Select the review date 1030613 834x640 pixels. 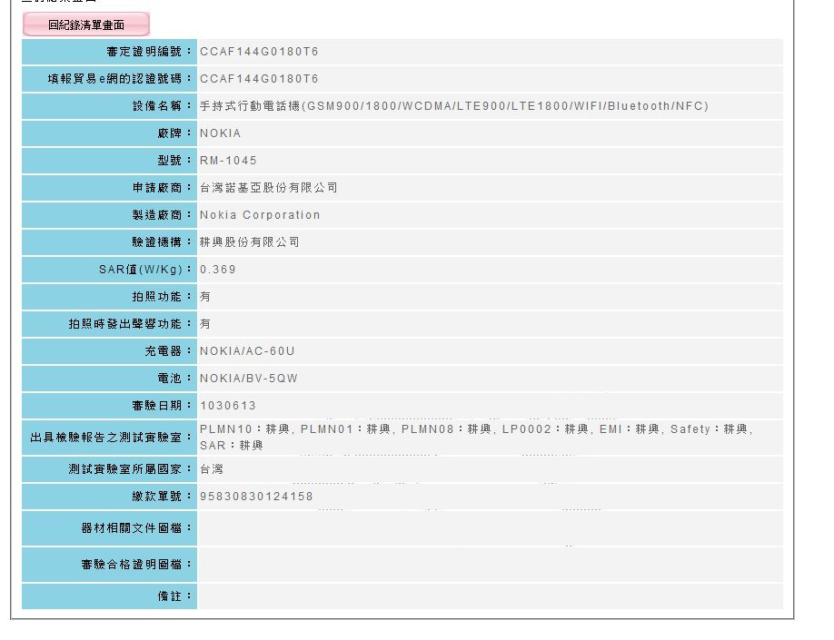[228, 406]
